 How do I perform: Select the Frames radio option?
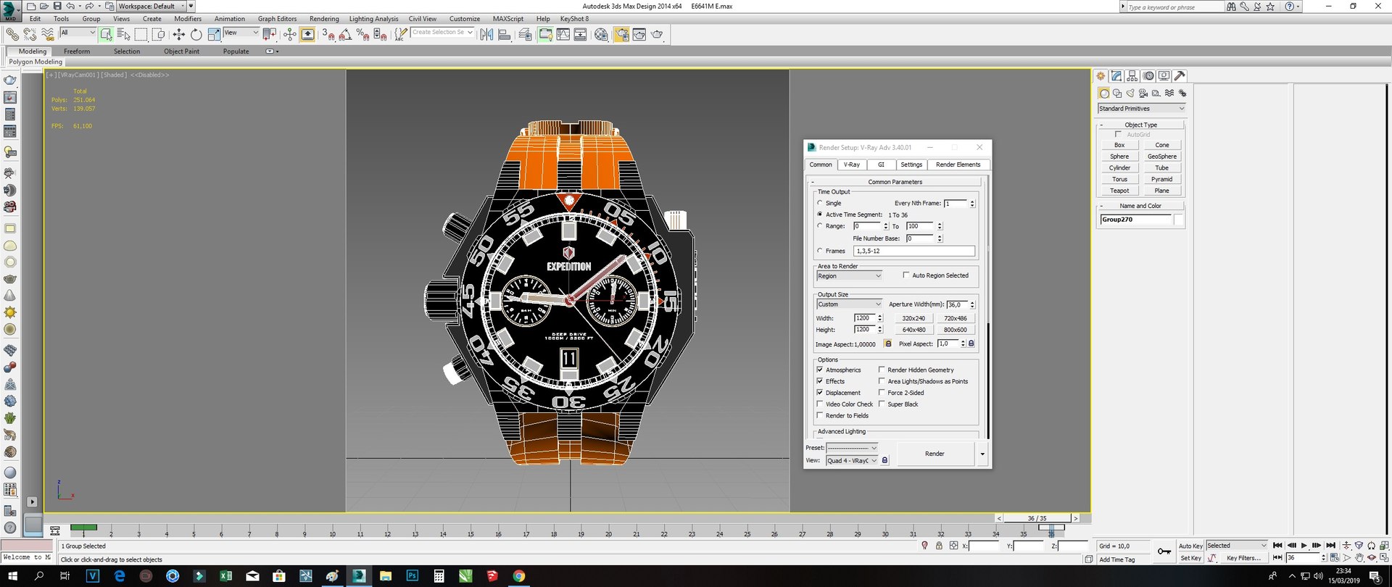click(x=820, y=251)
